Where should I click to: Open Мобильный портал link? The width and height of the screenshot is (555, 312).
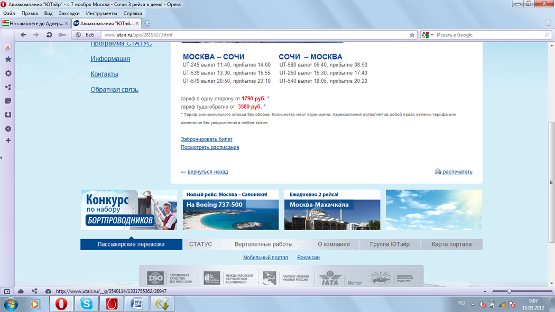[265, 258]
